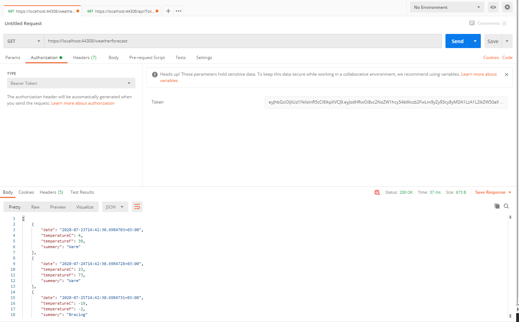Expand the Send button dropdown arrow

coord(475,41)
